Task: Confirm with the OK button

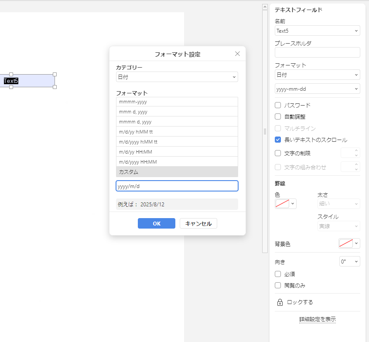Action: pyautogui.click(x=156, y=223)
